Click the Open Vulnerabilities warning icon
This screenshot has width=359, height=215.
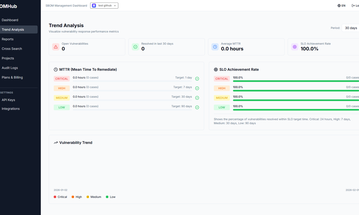(56, 47)
